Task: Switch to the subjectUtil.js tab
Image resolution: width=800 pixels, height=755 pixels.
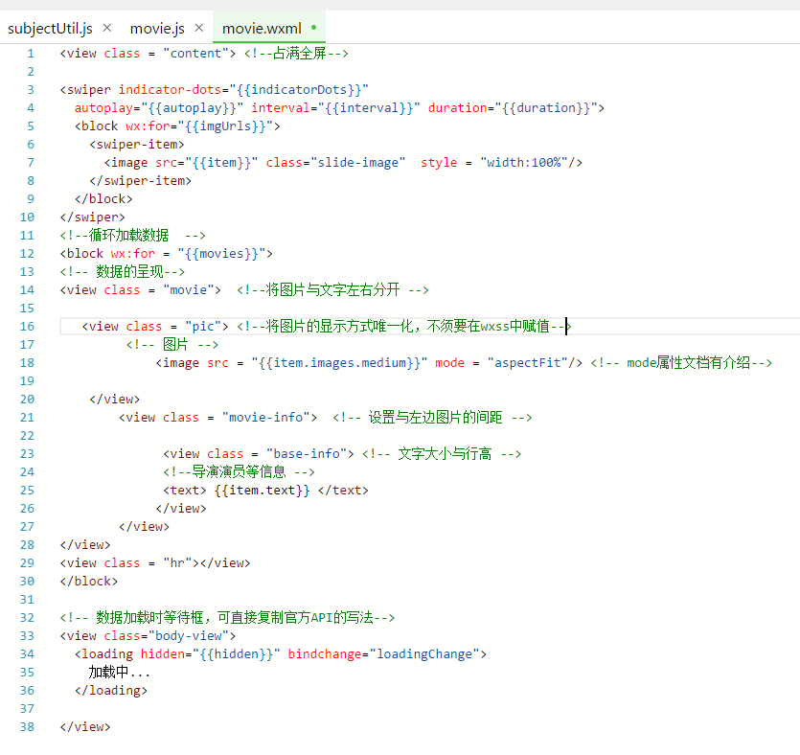Action: pyautogui.click(x=50, y=28)
